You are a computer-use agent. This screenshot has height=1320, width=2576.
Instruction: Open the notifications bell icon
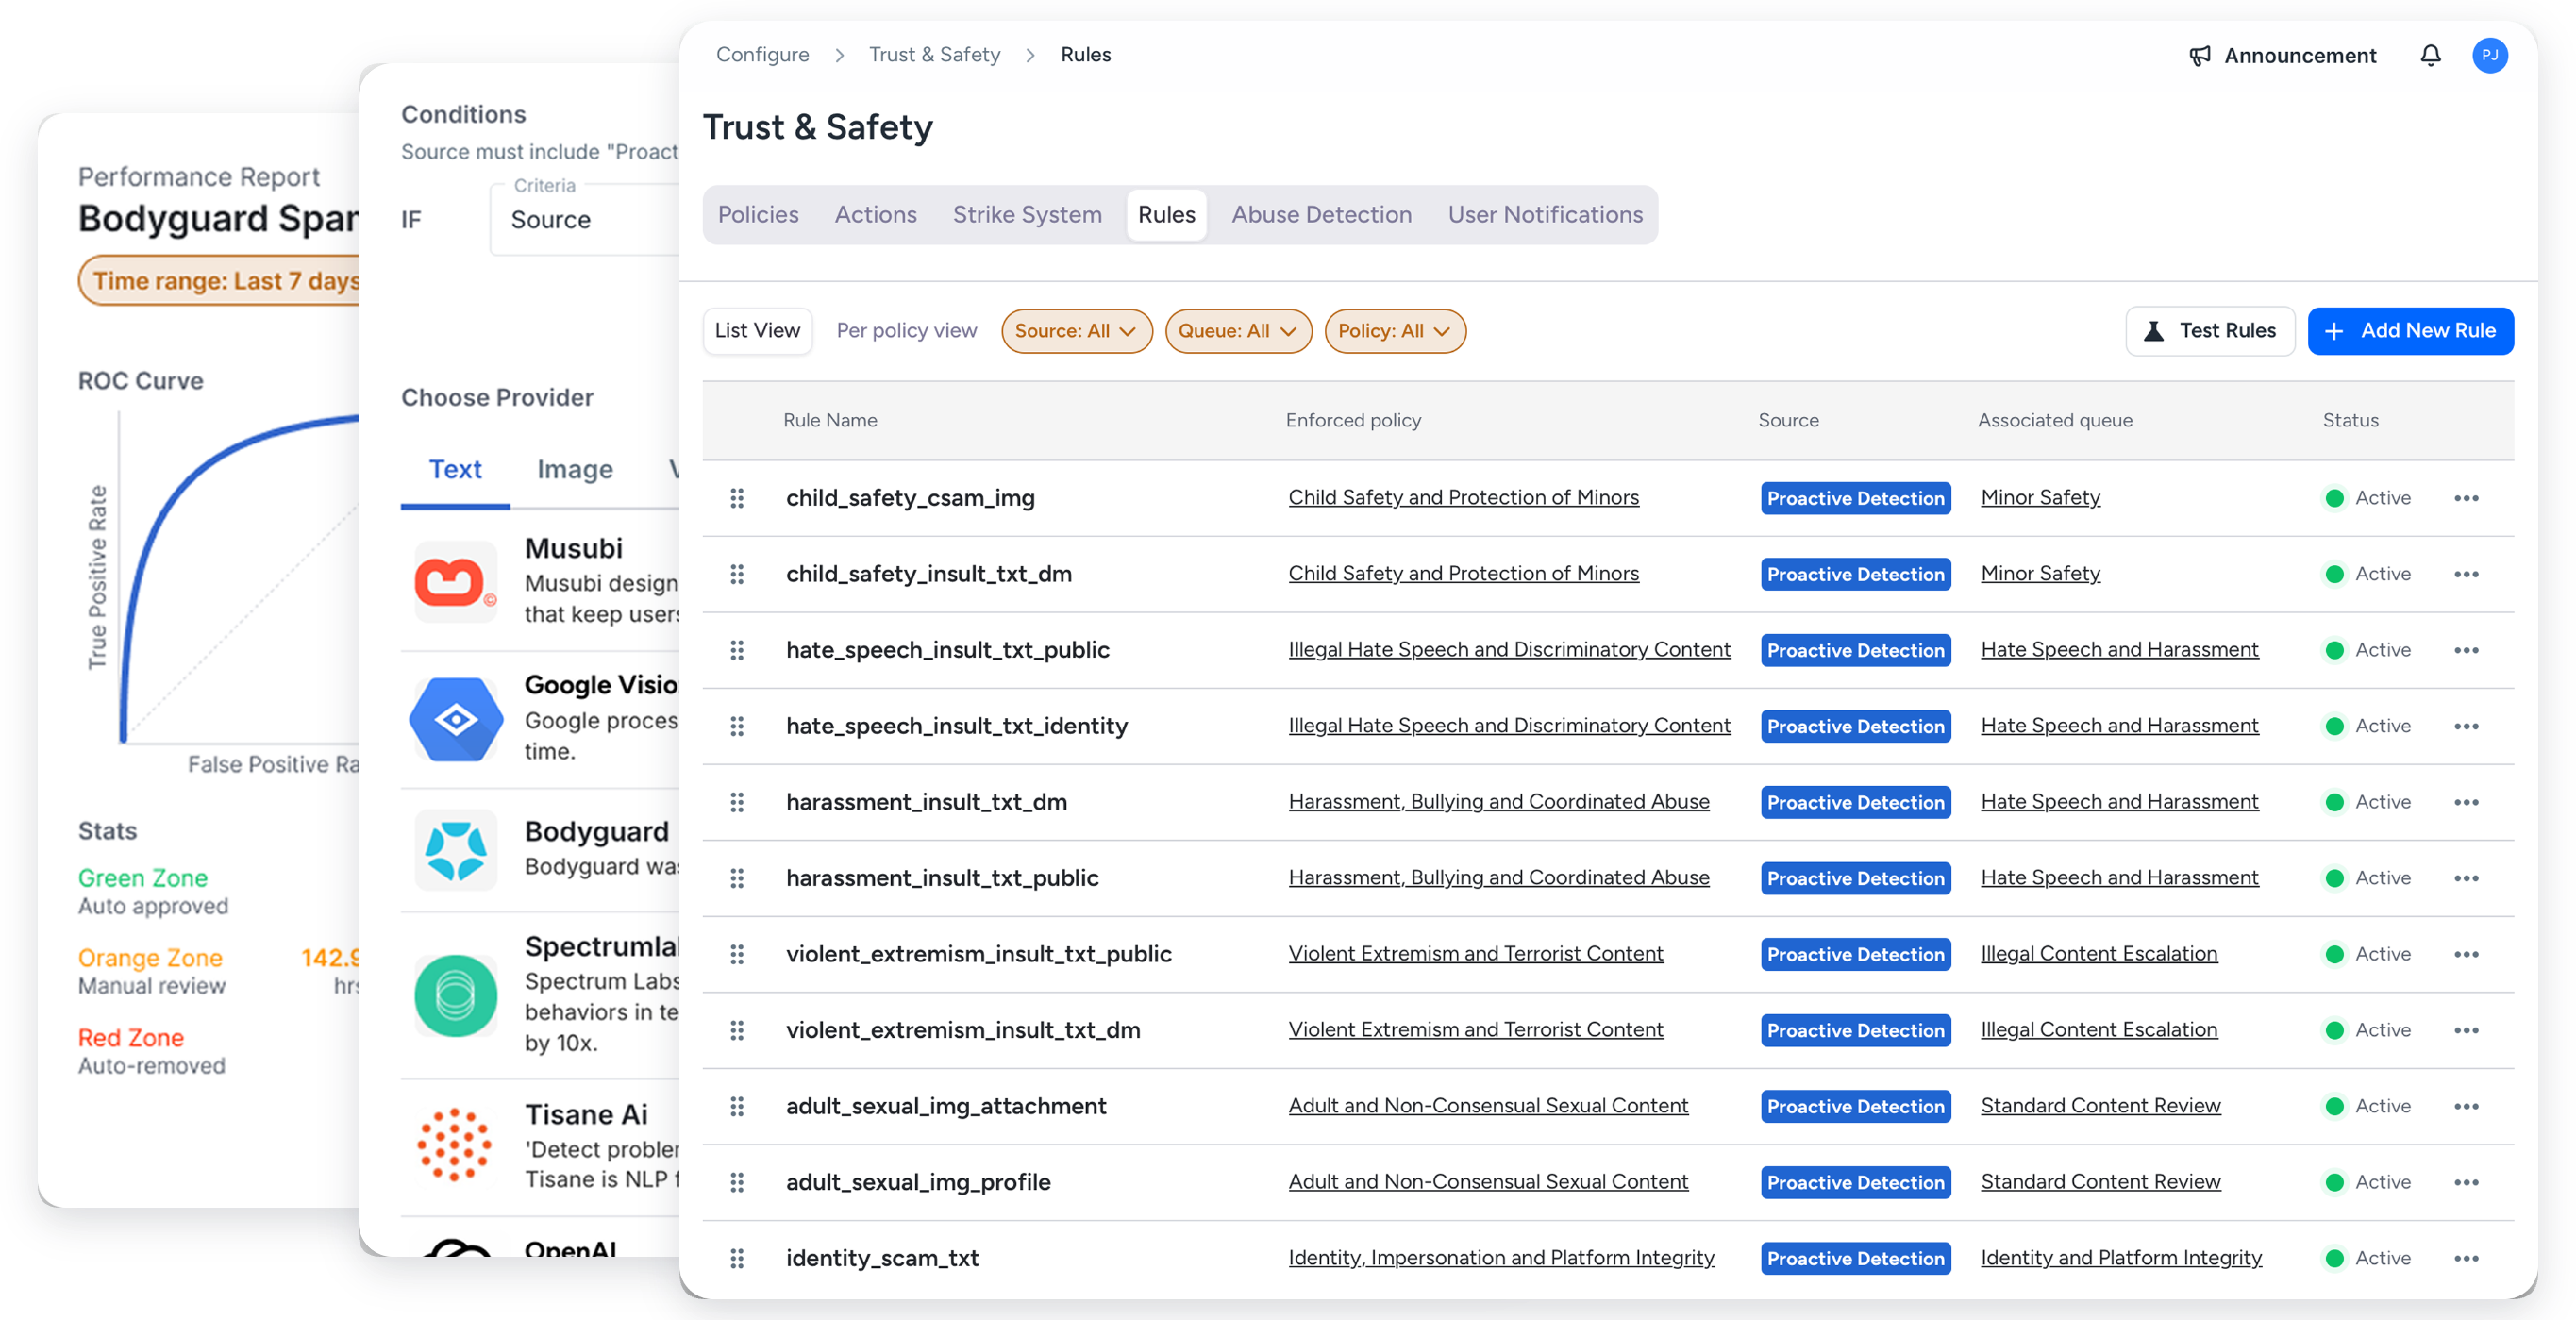(x=2430, y=55)
